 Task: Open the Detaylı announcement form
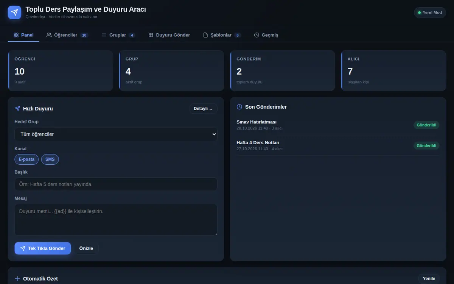pos(203,109)
